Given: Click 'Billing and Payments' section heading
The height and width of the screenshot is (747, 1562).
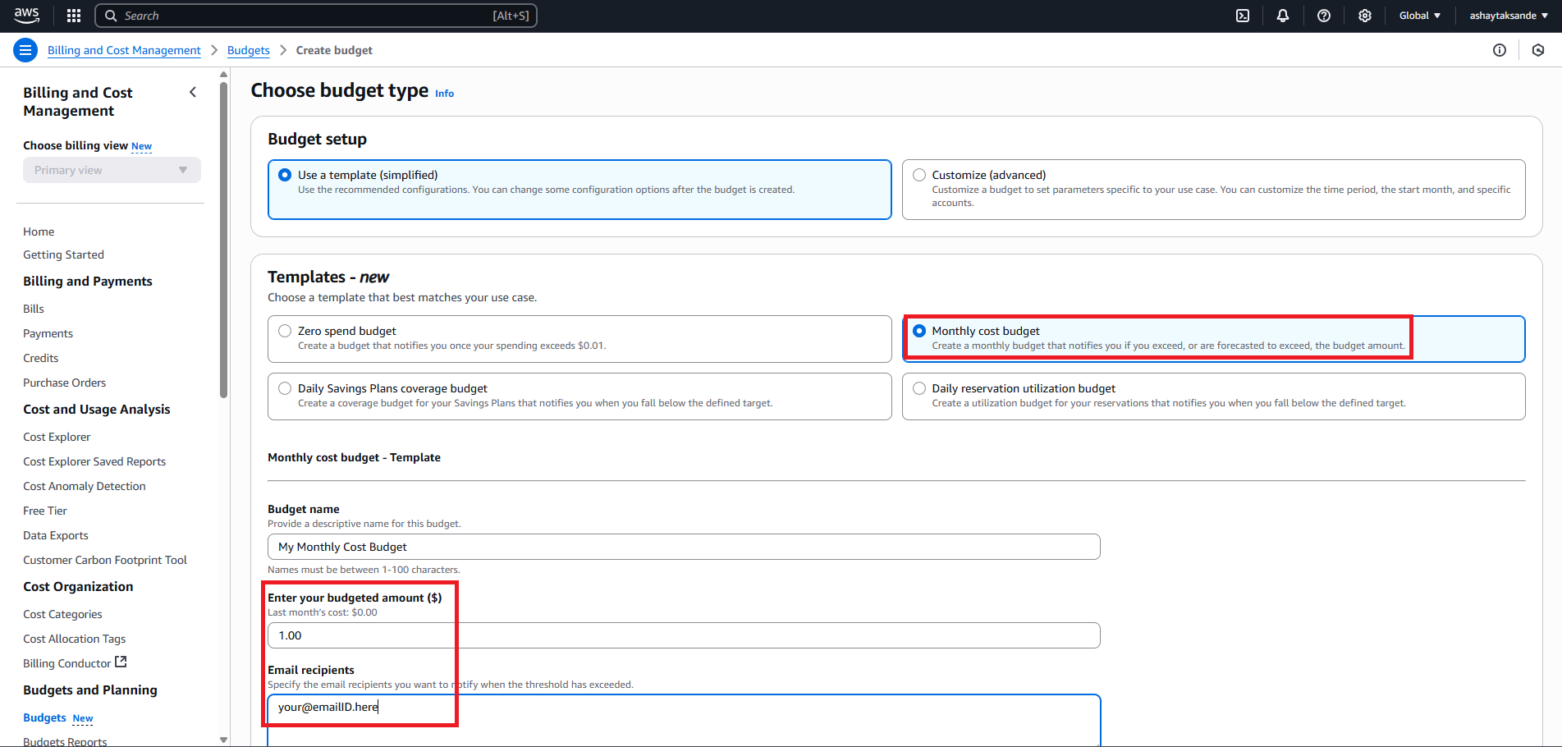Looking at the screenshot, I should pos(88,281).
